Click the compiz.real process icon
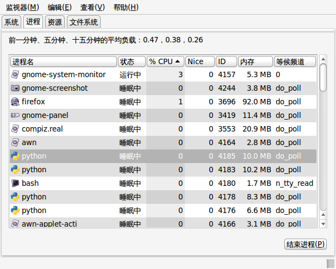This screenshot has width=336, height=269. click(15, 129)
